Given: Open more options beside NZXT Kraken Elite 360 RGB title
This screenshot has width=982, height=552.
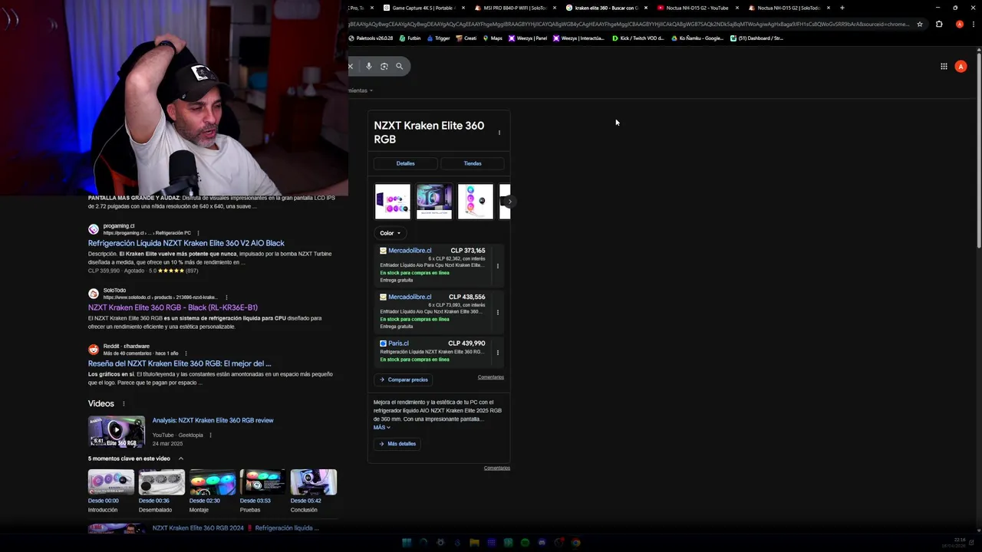Looking at the screenshot, I should tap(499, 133).
